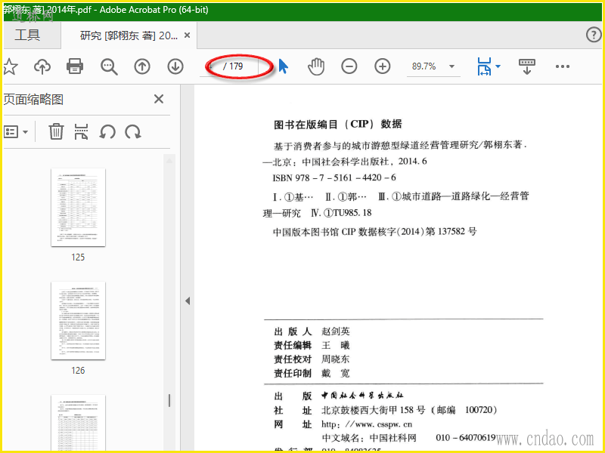The image size is (605, 453).
Task: Select the arrow selection tool
Action: [284, 66]
